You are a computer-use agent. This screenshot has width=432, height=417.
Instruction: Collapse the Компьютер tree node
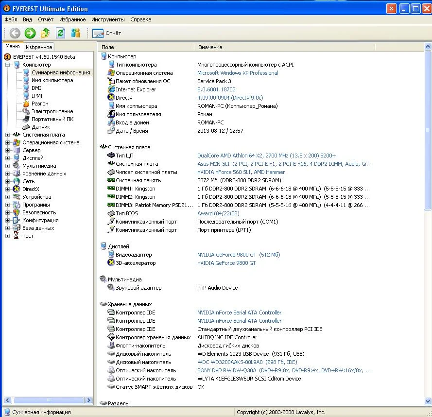pos(8,65)
